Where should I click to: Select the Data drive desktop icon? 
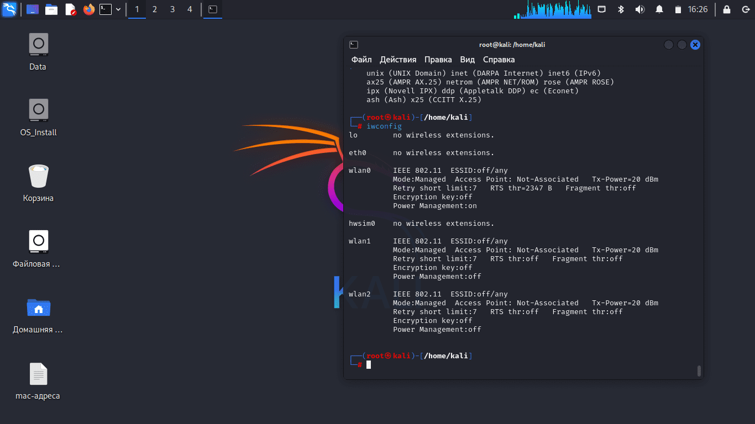pos(38,52)
